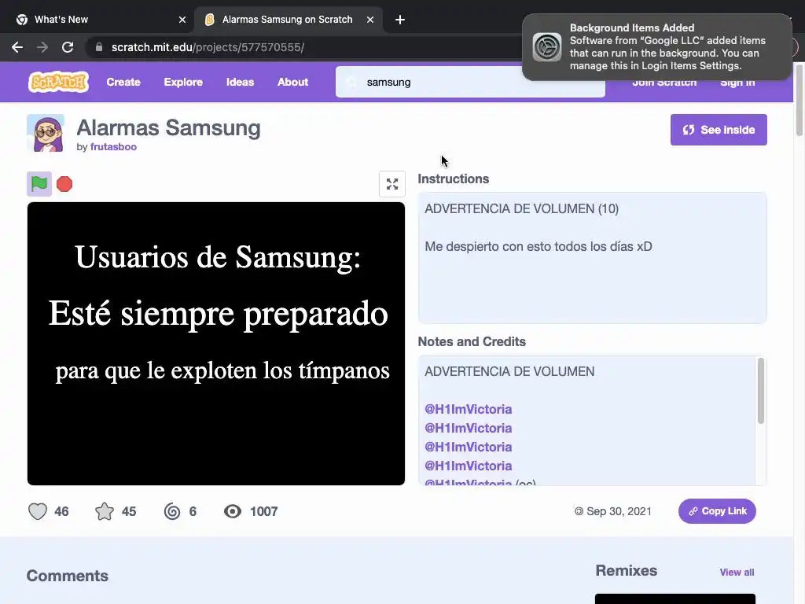Screen dimensions: 805x604
Task: Open the Explore menu item
Action: (183, 82)
